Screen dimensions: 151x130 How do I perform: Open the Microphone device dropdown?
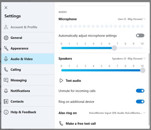132,19
